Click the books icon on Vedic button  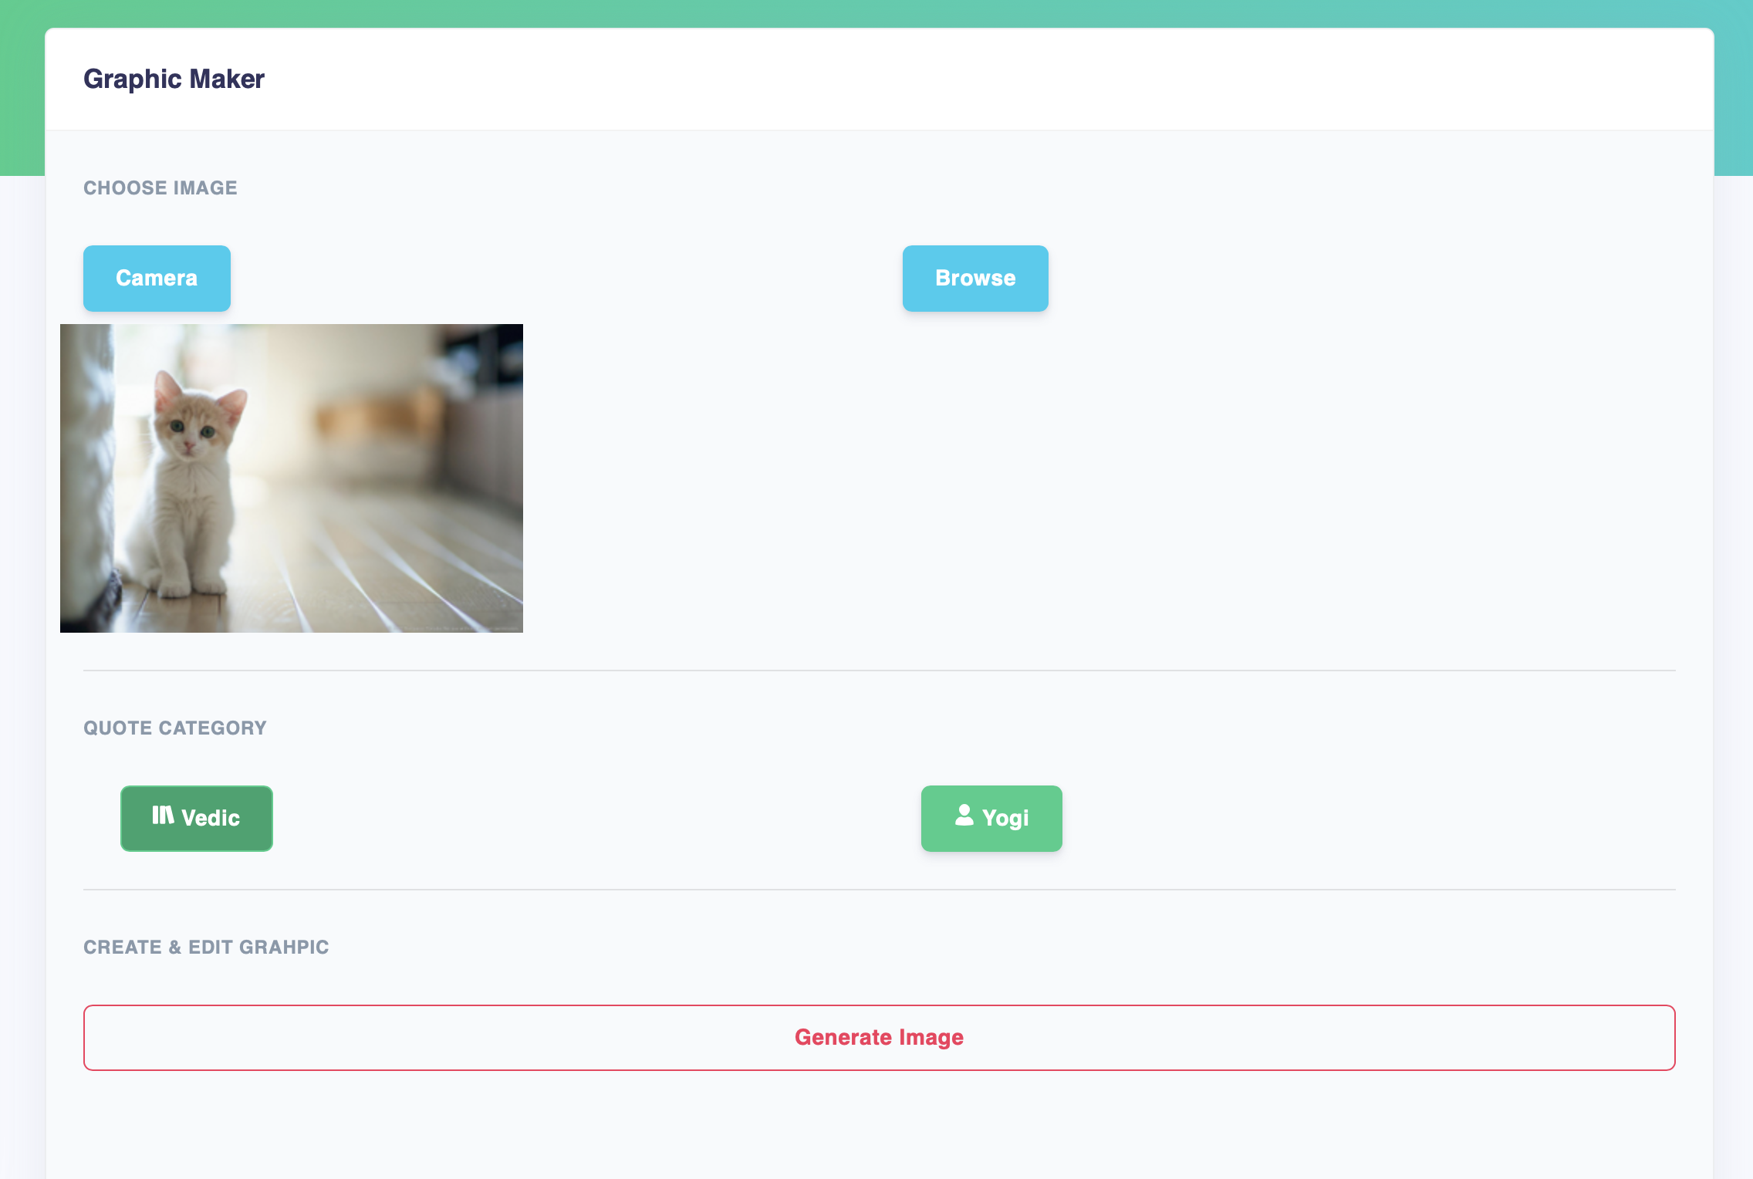click(x=163, y=816)
